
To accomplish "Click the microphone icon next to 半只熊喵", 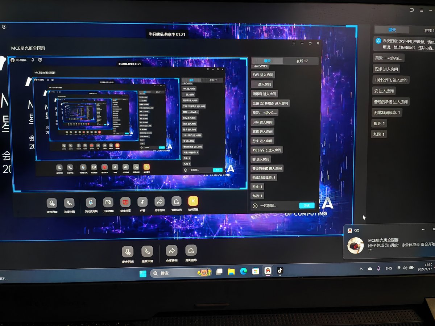I will click(x=33, y=60).
